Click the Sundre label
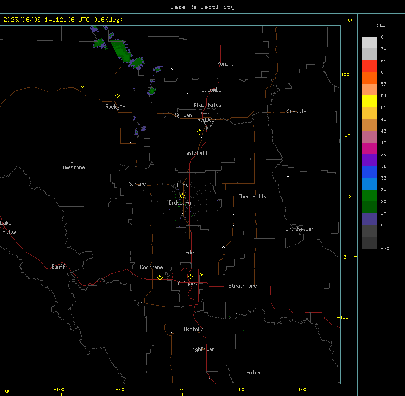Screen dimensions: 405x396 coord(137,184)
